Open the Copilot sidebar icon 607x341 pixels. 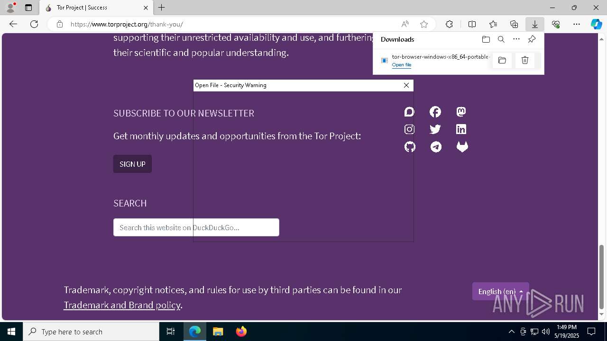tap(597, 24)
